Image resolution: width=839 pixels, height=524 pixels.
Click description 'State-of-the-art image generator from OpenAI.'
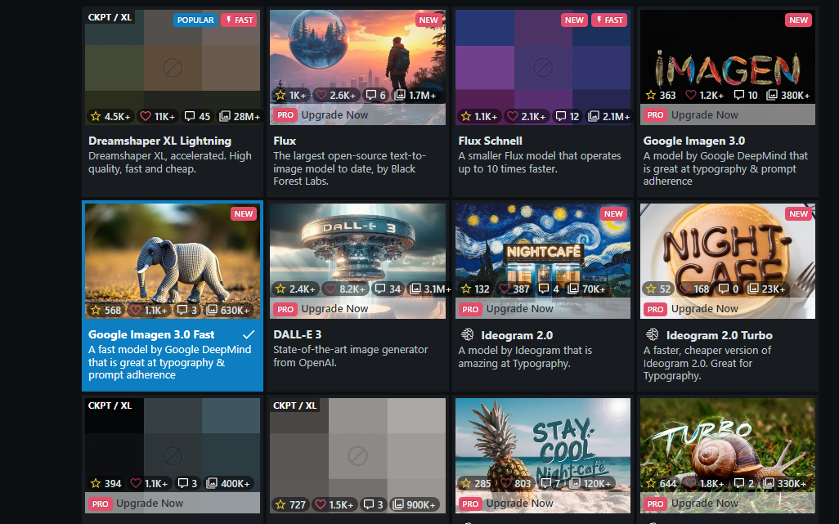pyautogui.click(x=351, y=356)
